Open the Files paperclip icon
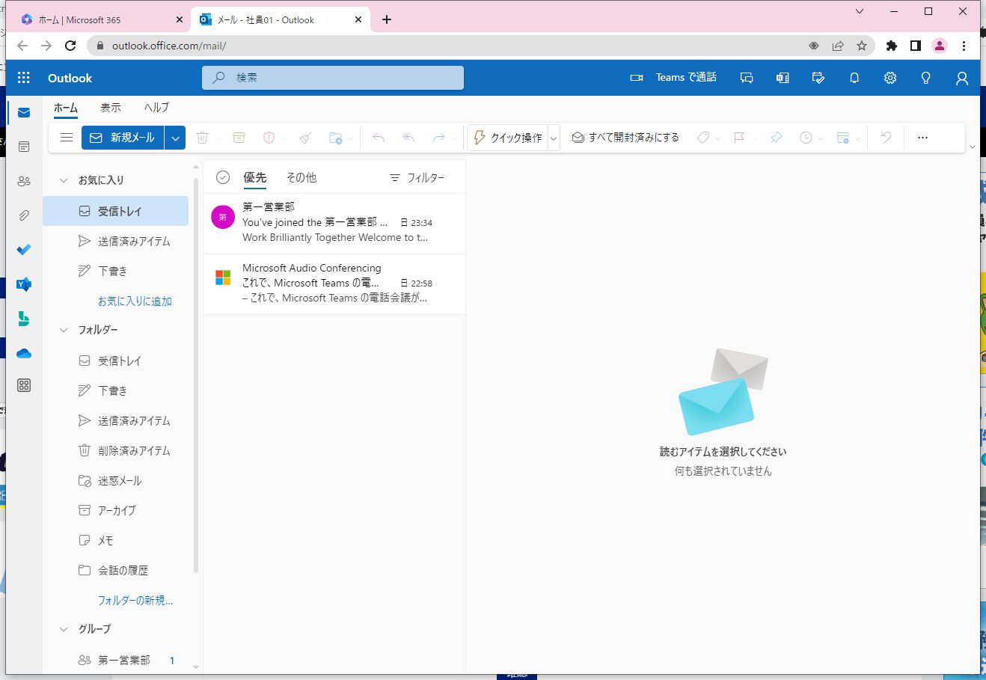This screenshot has height=680, width=986. [x=24, y=215]
